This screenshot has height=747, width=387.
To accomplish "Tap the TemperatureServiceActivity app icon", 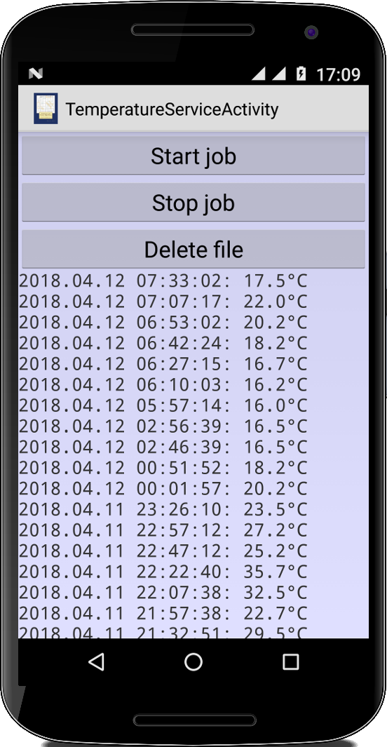I will pos(46,109).
